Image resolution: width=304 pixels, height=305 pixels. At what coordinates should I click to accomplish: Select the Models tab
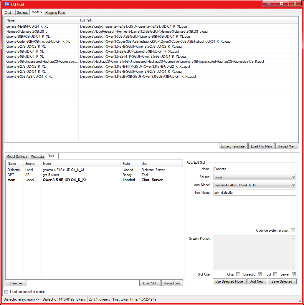37,12
